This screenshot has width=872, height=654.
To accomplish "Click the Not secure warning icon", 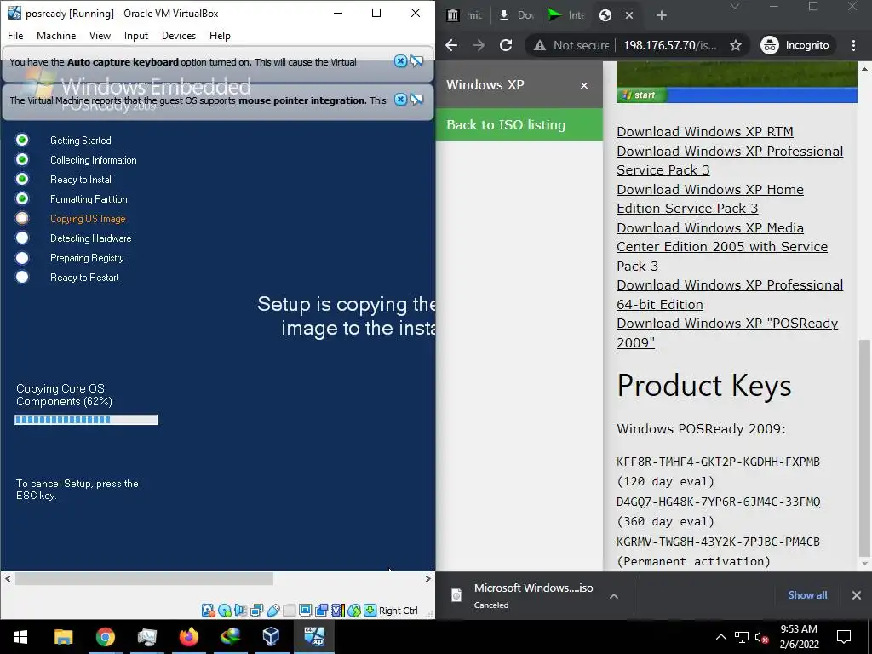I will [539, 46].
